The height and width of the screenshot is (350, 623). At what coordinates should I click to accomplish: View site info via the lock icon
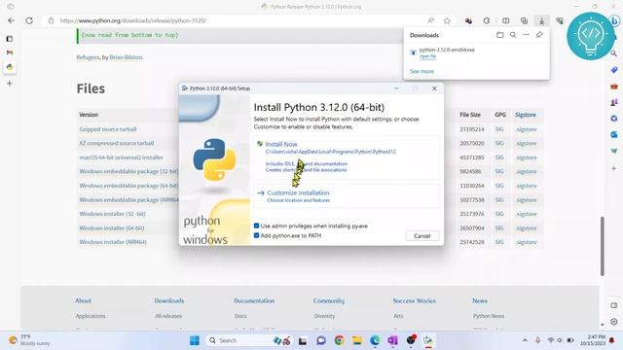(x=51, y=20)
